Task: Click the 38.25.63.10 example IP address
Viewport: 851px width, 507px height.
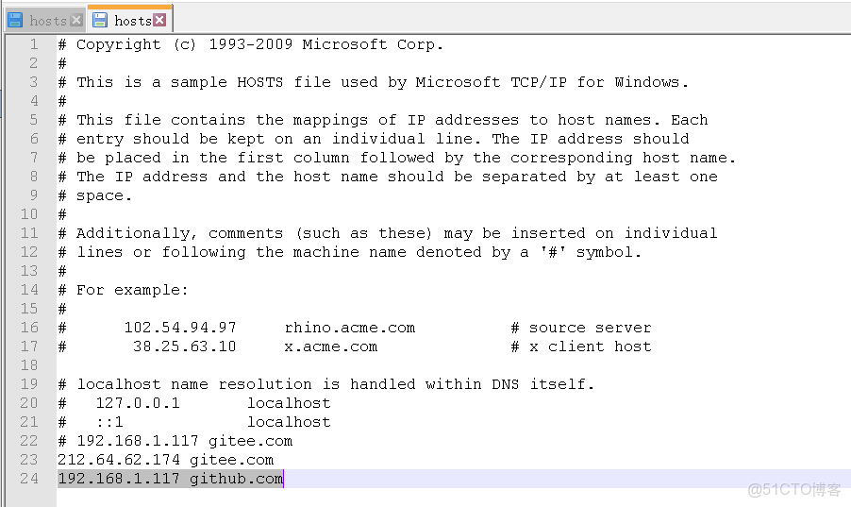Action: click(x=184, y=346)
